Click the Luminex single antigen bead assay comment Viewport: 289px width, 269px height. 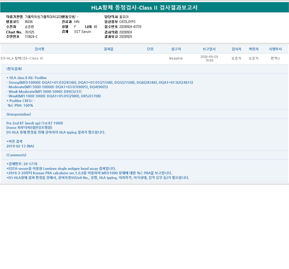[61, 169]
